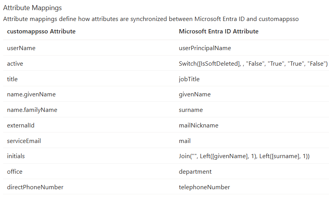The width and height of the screenshot is (329, 197).
Task: Click the customappsso Attribute column header
Action: point(41,31)
